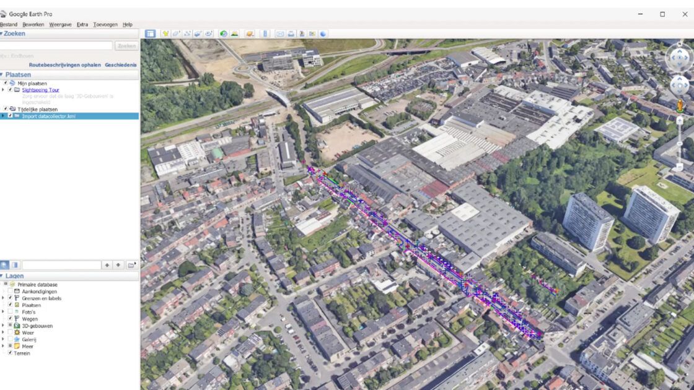
Task: Click the Geschiedenis link
Action: tap(121, 65)
